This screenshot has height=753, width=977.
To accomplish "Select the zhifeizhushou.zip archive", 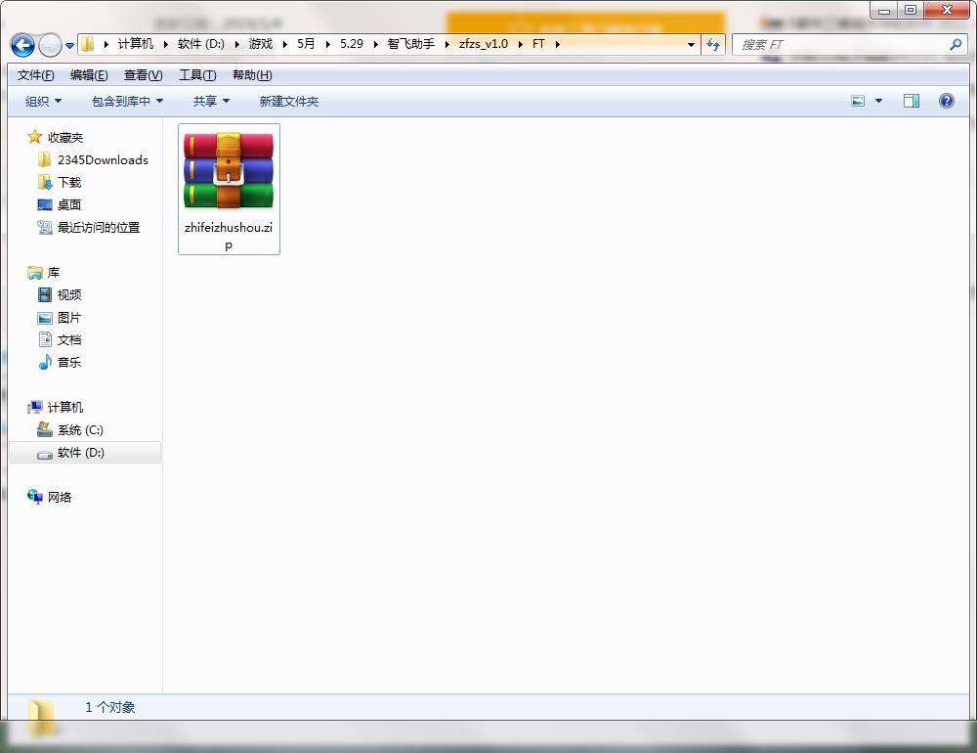I will 229,189.
